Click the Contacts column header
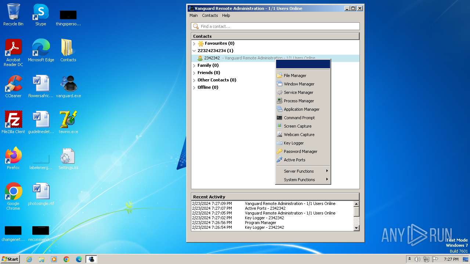470x264 pixels. (275, 36)
